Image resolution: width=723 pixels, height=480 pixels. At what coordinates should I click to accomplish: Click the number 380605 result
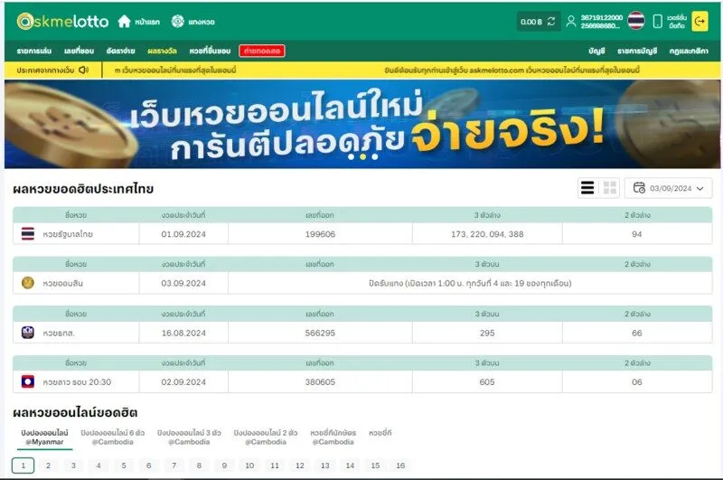320,381
